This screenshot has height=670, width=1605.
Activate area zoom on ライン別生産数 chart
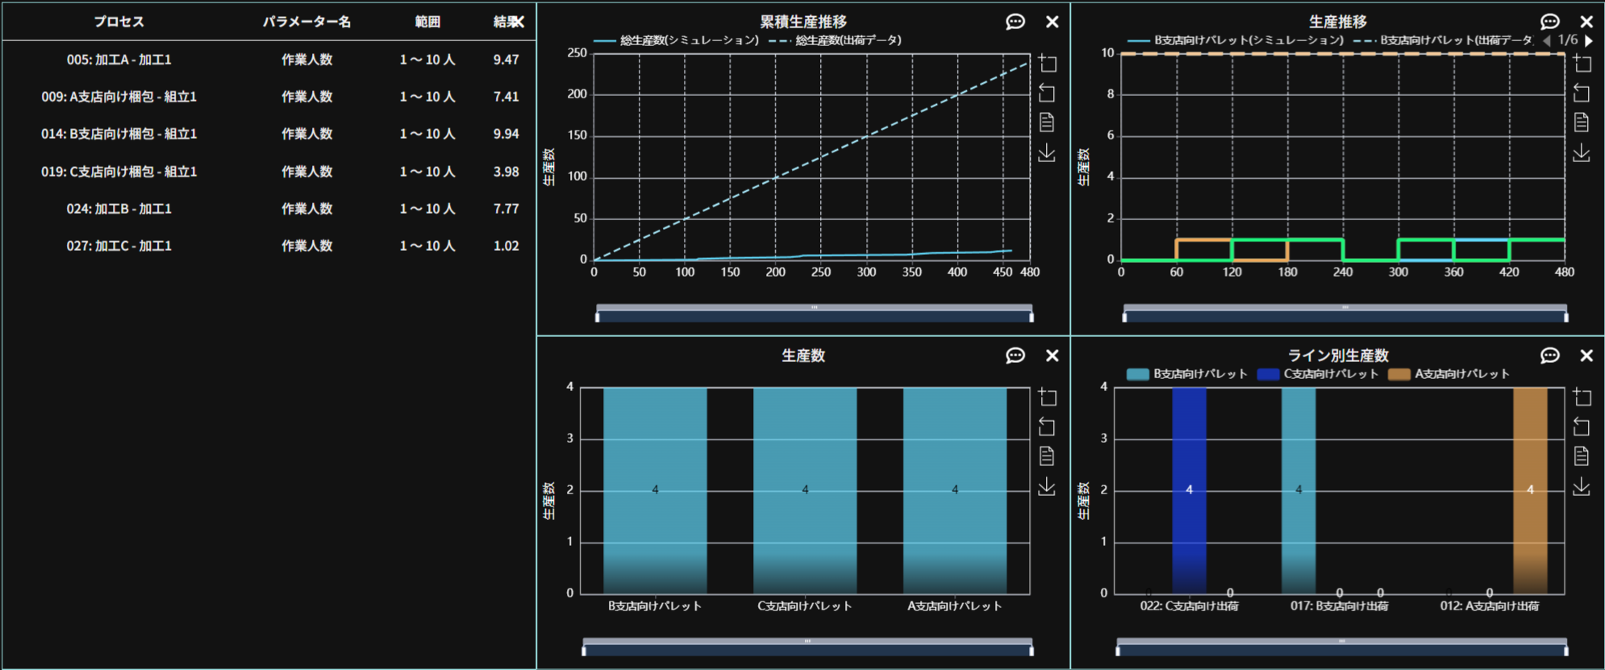point(1582,397)
